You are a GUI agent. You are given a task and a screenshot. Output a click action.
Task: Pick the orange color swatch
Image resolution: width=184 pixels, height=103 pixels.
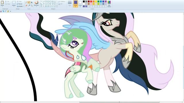93,1
